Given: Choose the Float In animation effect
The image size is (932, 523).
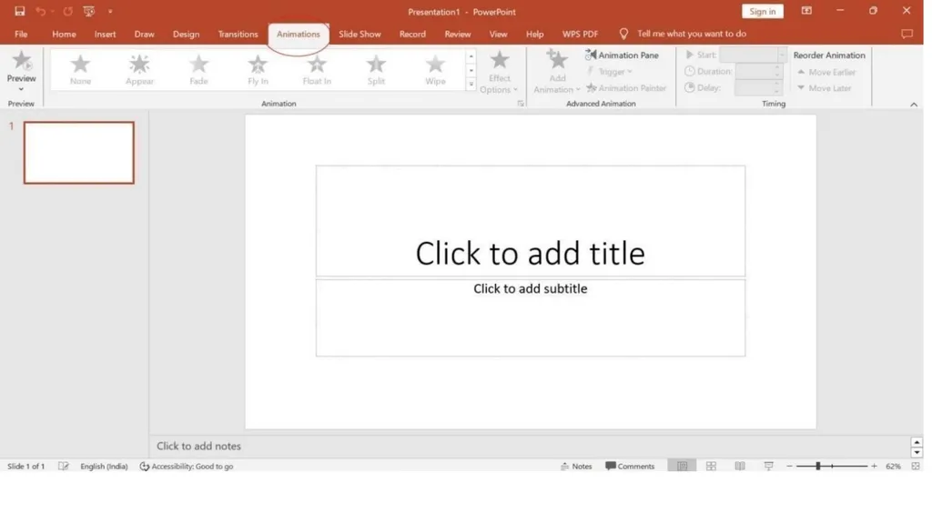Looking at the screenshot, I should pyautogui.click(x=317, y=70).
